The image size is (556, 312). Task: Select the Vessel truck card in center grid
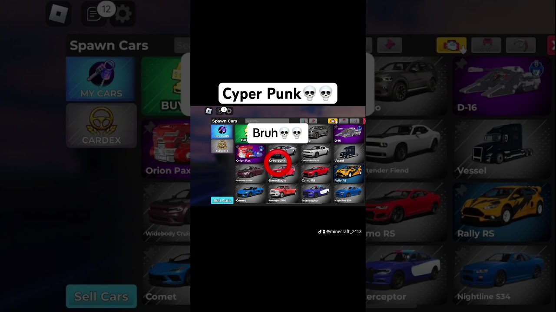348,153
